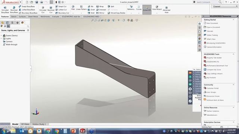Apply the Shell feature
The image size is (239, 134).
click(91, 13)
